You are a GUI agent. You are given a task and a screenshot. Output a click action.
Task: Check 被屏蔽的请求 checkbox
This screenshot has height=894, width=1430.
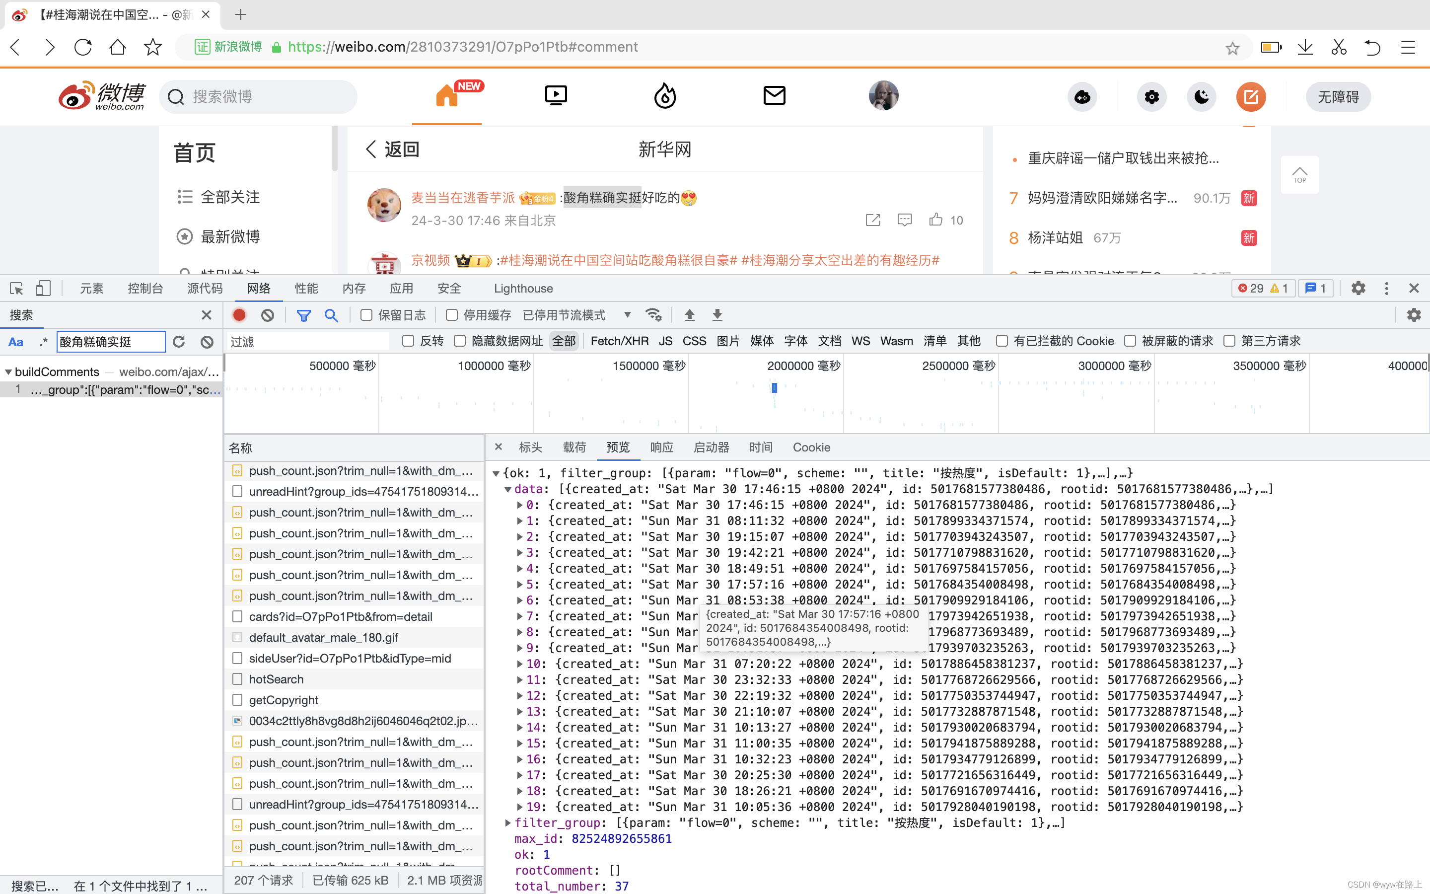1130,341
